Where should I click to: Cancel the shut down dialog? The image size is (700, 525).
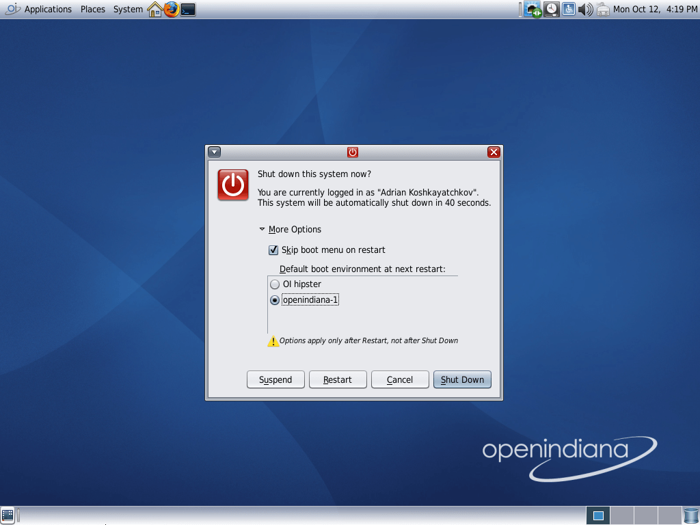pyautogui.click(x=400, y=379)
